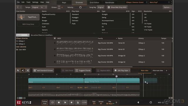Select the pencil draw tool
Image resolution: width=188 pixels, height=106 pixels.
coord(23,70)
